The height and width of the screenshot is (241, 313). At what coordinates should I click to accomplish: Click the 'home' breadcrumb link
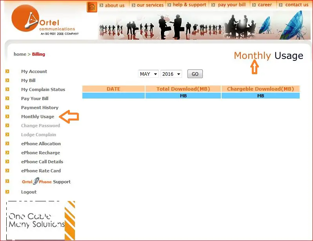pyautogui.click(x=20, y=54)
